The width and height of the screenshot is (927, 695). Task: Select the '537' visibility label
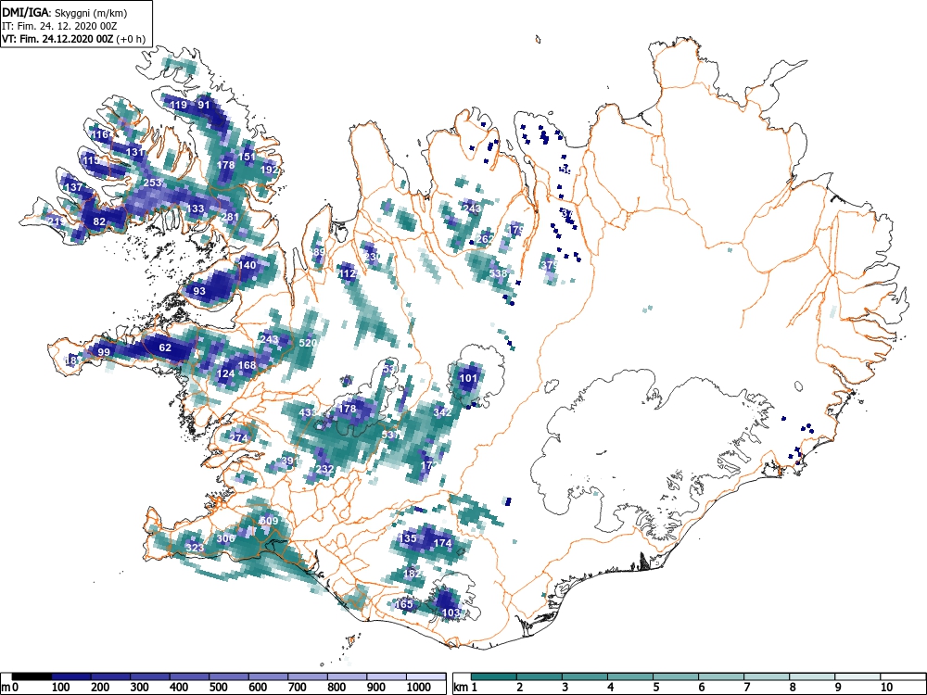point(391,435)
